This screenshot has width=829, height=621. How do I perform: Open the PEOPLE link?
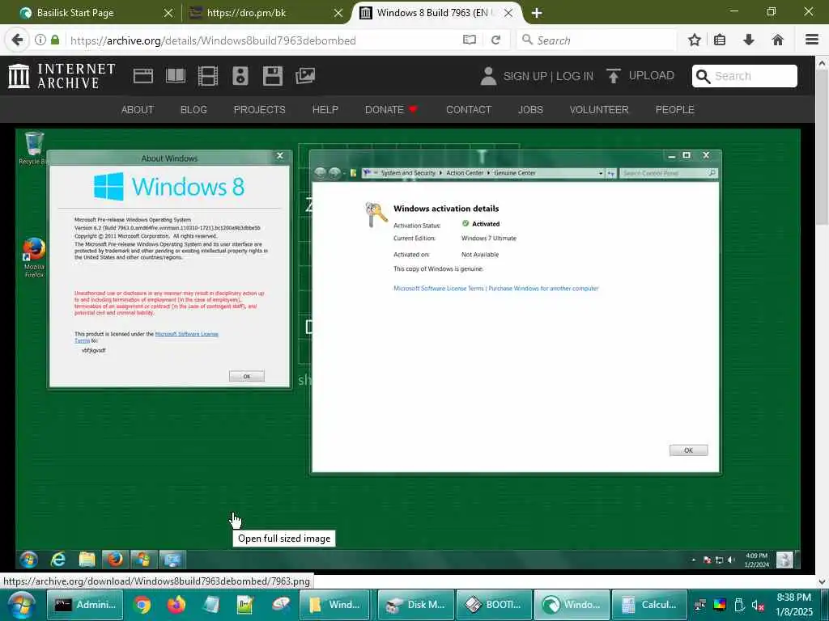674,109
